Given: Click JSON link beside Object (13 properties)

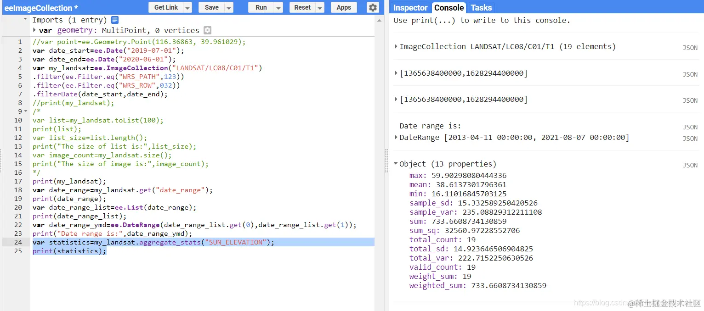Looking at the screenshot, I should pos(690,165).
